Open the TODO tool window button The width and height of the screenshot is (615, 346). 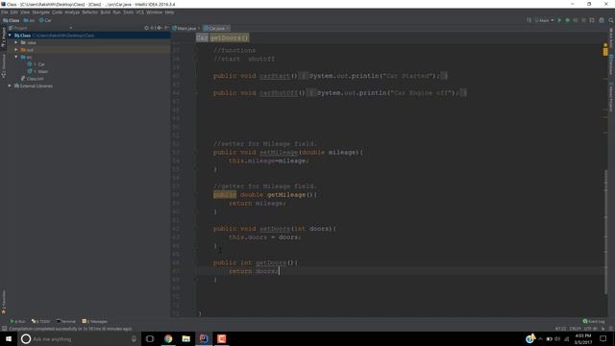40,321
